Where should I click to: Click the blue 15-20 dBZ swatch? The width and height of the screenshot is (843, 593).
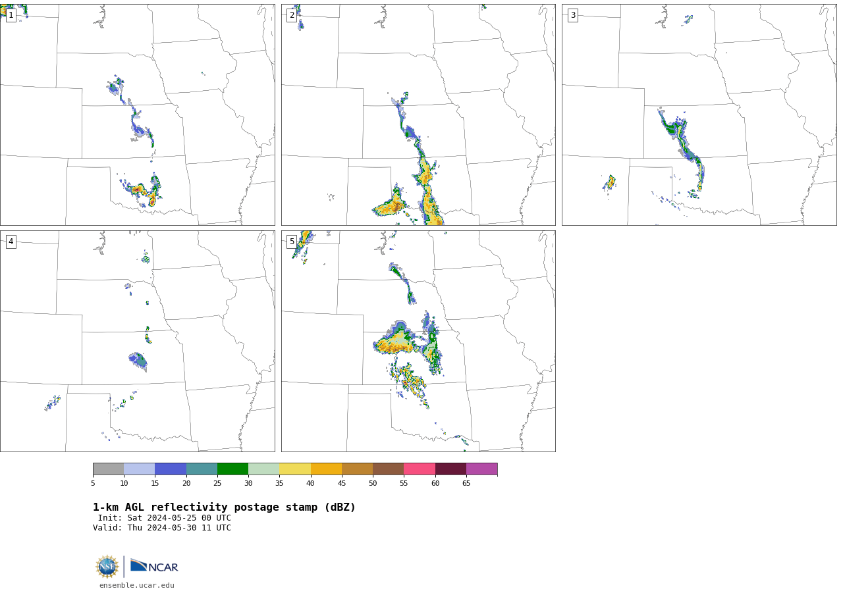[171, 469]
